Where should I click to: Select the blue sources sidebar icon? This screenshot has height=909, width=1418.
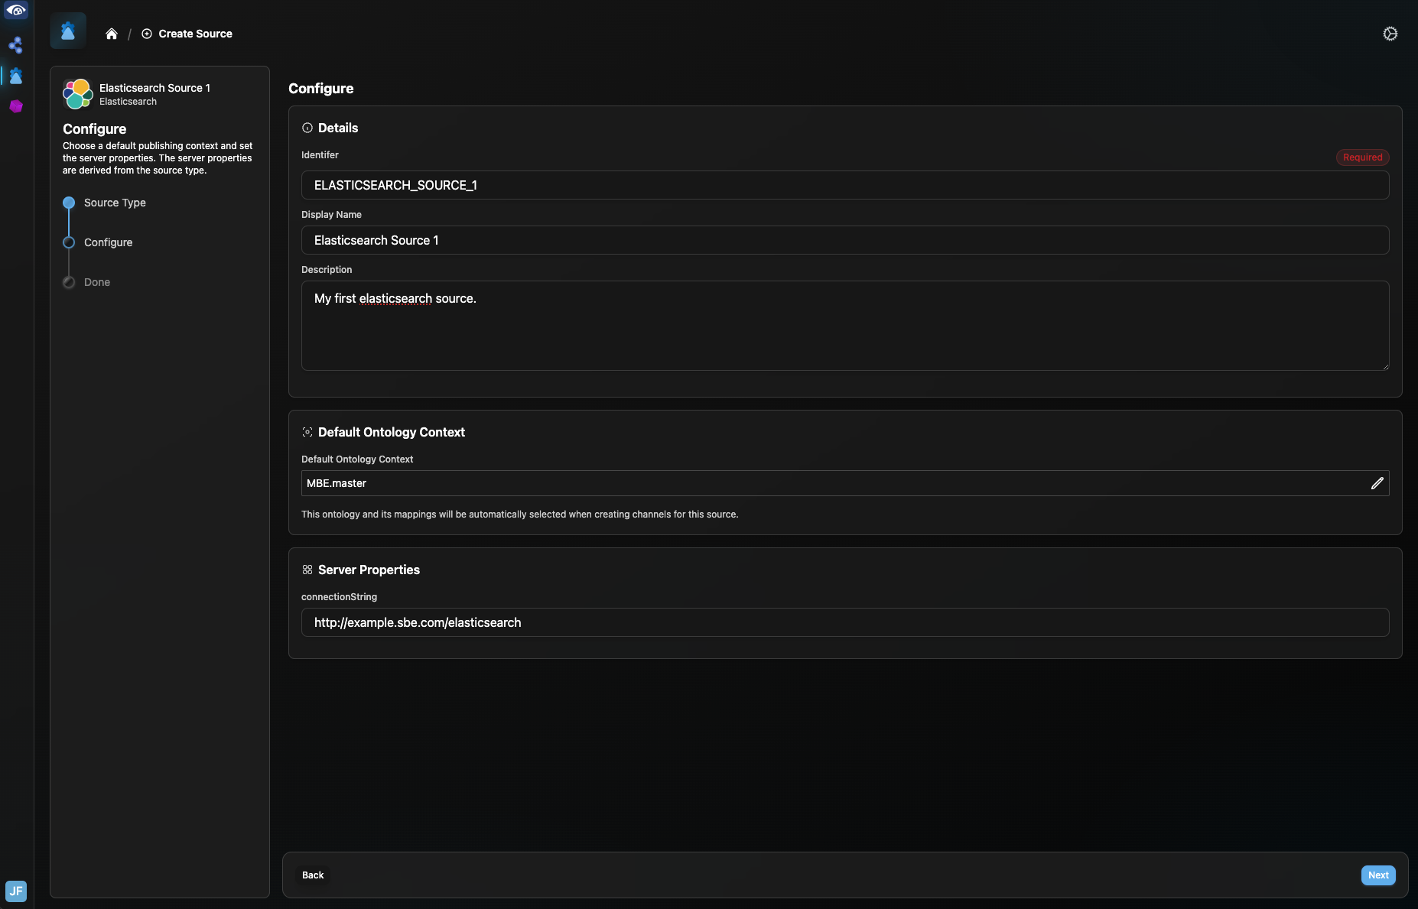click(x=16, y=76)
